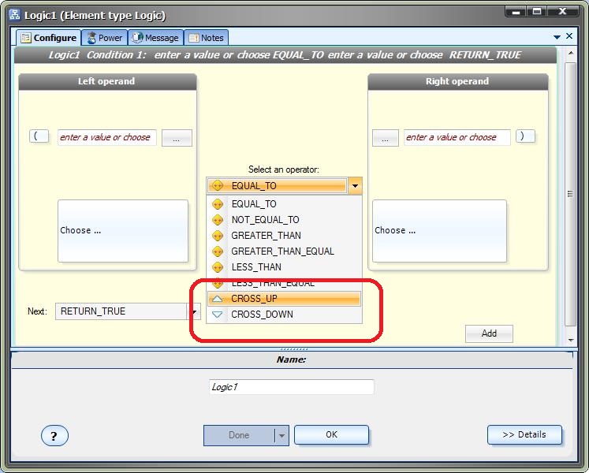Screen dimensions: 589x473
Task: Select NOT_EQUAL_TO operator
Action: 285,220
